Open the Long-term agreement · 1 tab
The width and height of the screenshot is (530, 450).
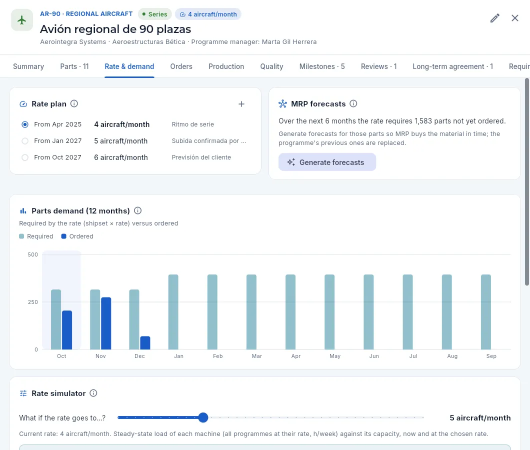[x=453, y=66]
